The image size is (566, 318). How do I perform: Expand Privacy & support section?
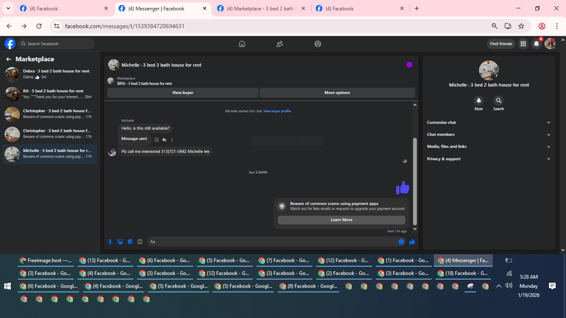point(489,159)
